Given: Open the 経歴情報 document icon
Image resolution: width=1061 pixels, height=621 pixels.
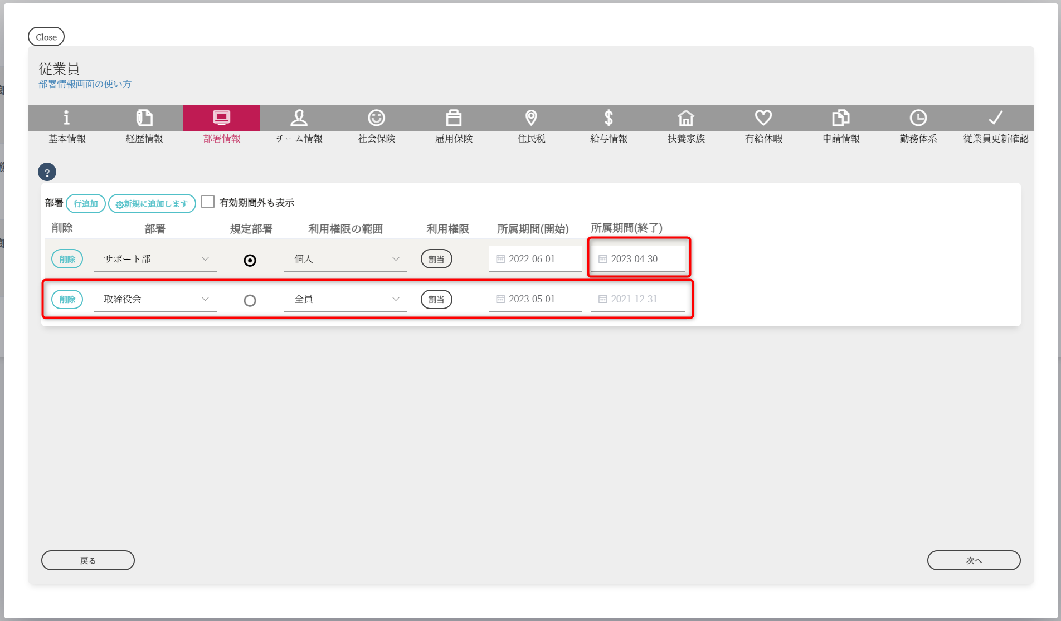Looking at the screenshot, I should pyautogui.click(x=144, y=118).
